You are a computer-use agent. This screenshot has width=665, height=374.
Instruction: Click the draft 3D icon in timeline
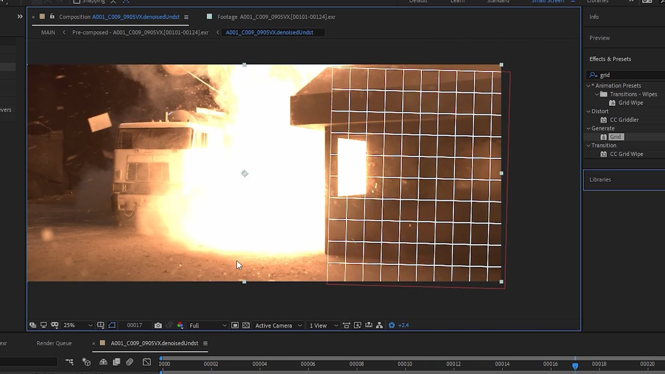[86, 362]
